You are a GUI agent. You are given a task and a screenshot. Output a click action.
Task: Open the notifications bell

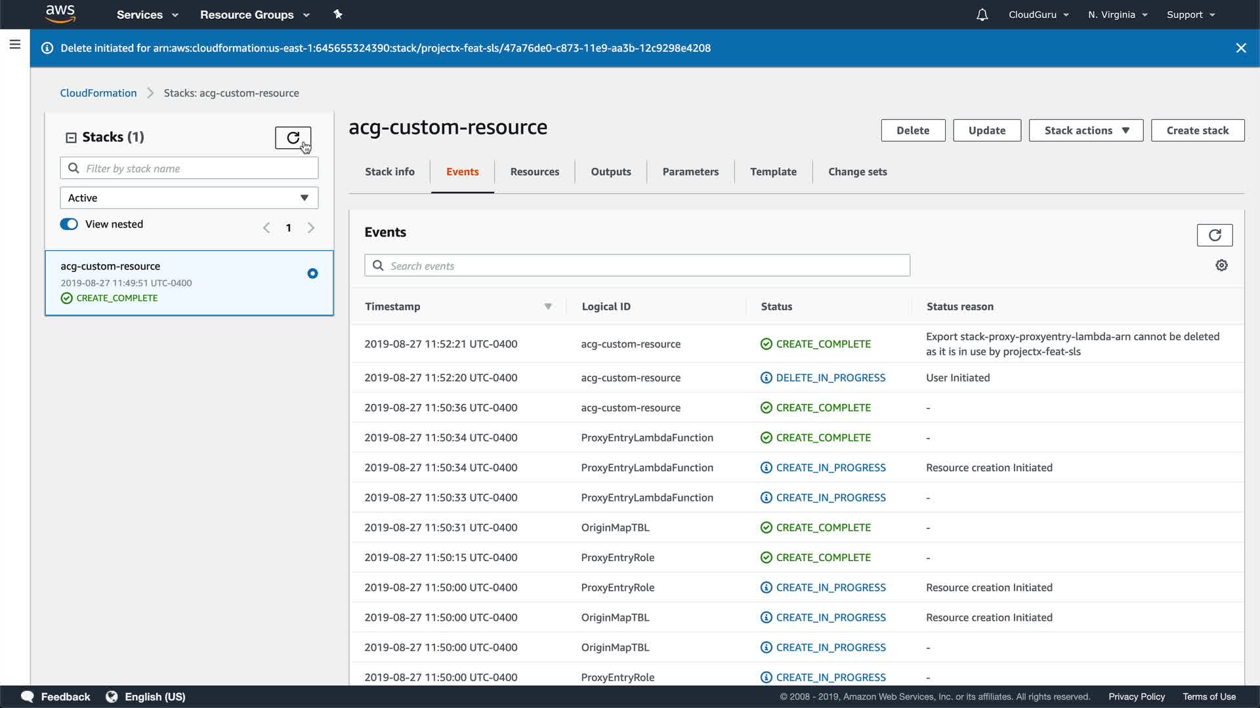[982, 14]
